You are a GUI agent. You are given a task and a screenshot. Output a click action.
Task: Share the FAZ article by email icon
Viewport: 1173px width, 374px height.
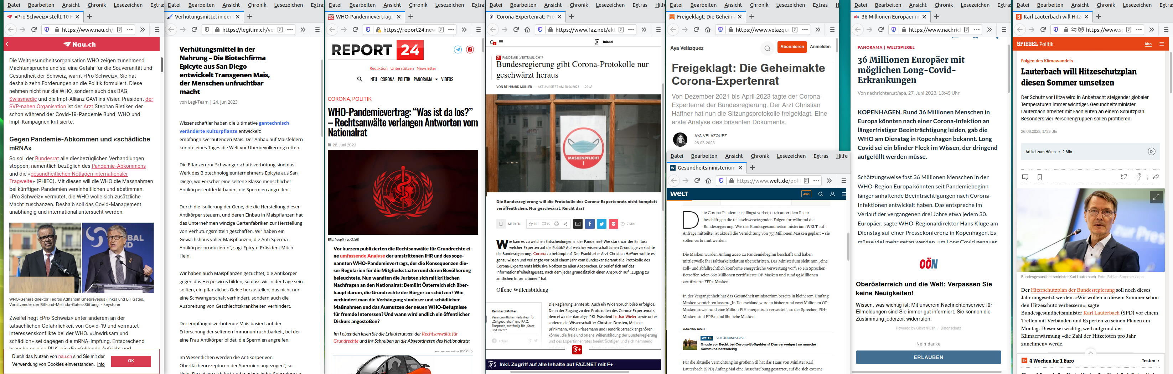tap(577, 224)
